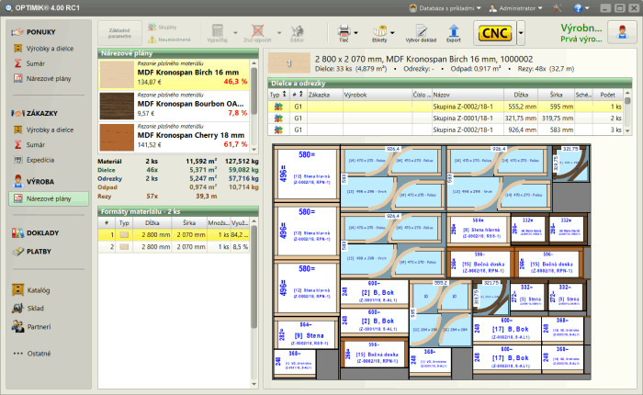Click Vytvor doklad icon

click(x=421, y=33)
